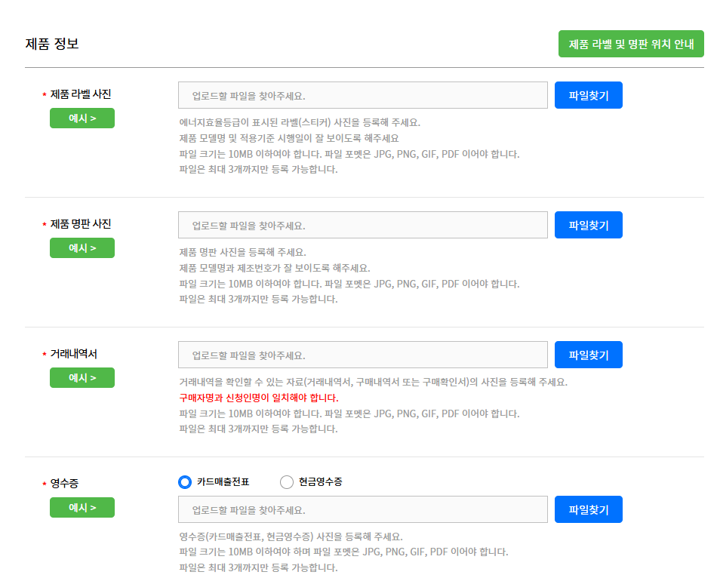Show the 예시 example for 영수증
Screen dimensions: 717x578
coord(82,508)
